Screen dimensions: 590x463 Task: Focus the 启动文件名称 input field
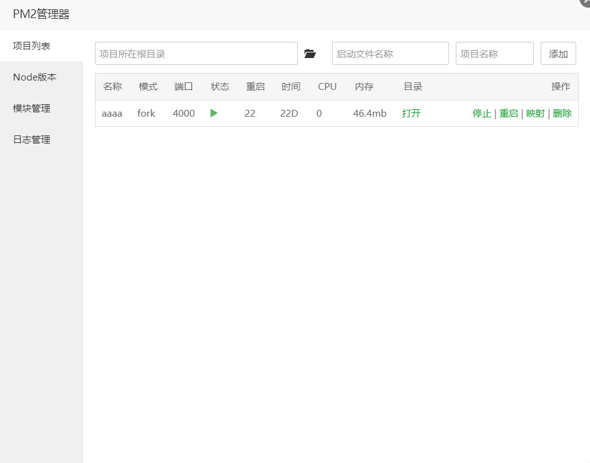pos(390,54)
